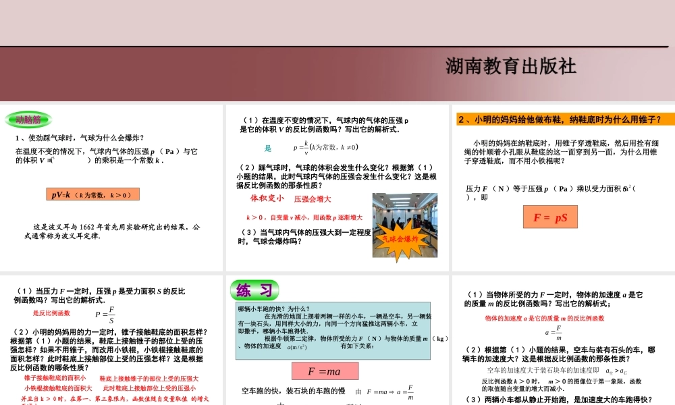675x405 pixels.
Task: Click the red text 此时鞋底上接触部位上受的压强小
Action: point(149,388)
